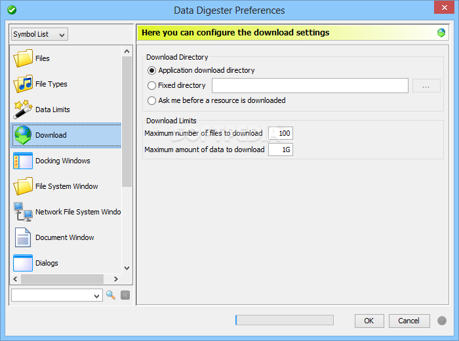Image resolution: width=459 pixels, height=341 pixels.
Task: Choose Ask me before a resource is downloaded
Action: pyautogui.click(x=216, y=100)
